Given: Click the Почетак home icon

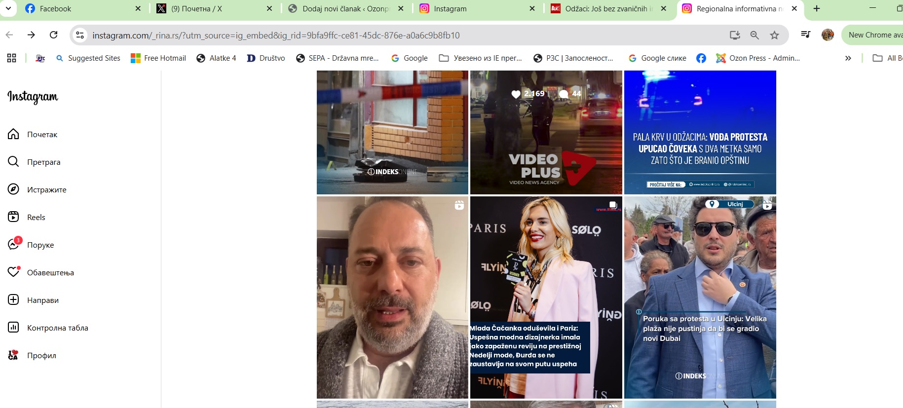Looking at the screenshot, I should pyautogui.click(x=13, y=134).
